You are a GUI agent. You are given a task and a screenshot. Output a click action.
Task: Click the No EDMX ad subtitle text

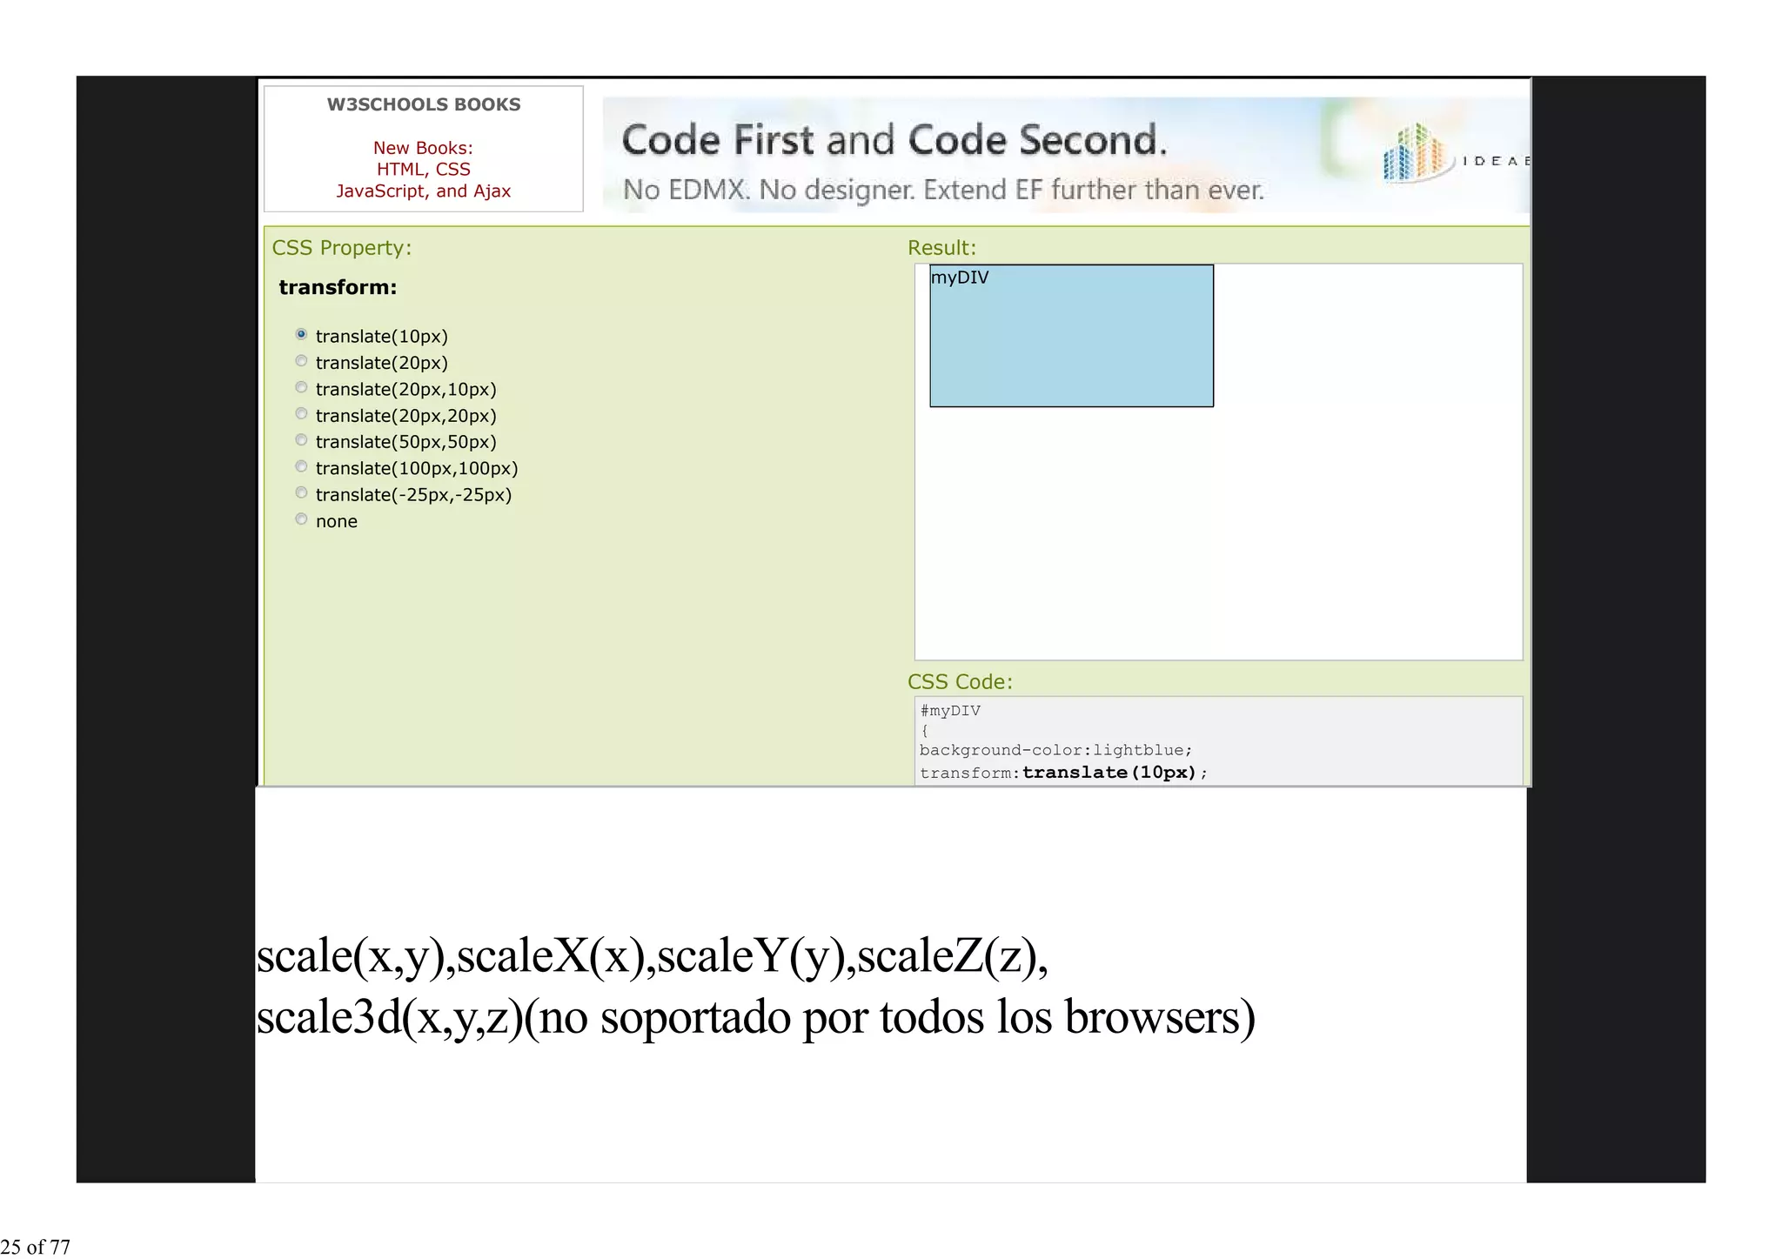click(943, 190)
